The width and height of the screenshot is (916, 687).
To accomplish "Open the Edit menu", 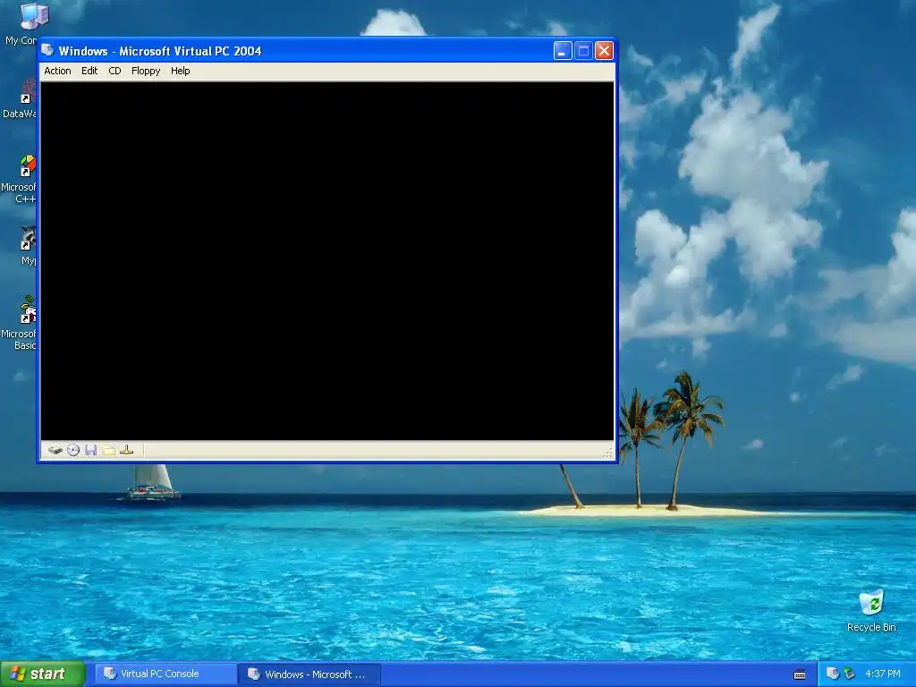I will (x=89, y=71).
